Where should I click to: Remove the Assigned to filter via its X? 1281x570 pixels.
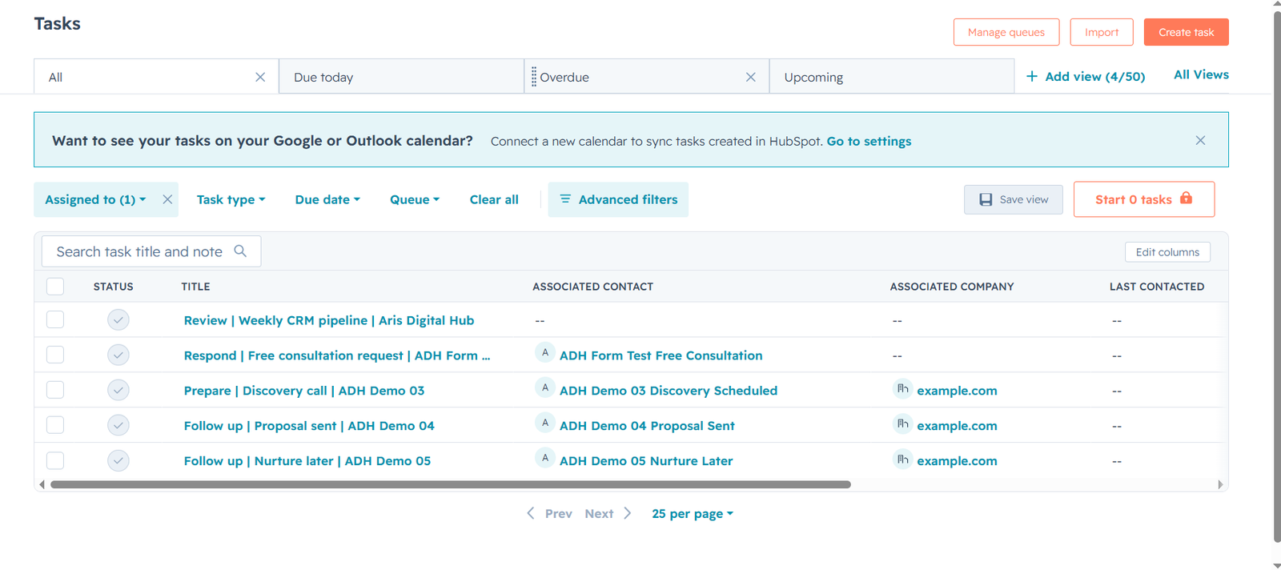tap(167, 199)
